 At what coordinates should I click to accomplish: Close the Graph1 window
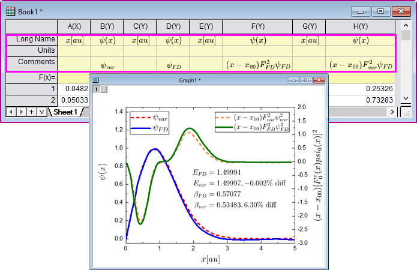[319, 80]
